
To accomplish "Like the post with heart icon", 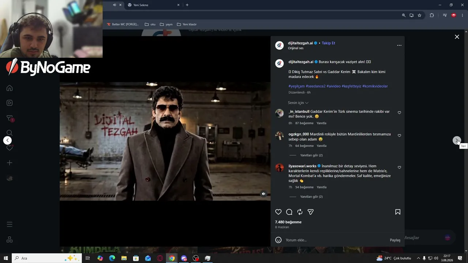I will click(x=278, y=212).
